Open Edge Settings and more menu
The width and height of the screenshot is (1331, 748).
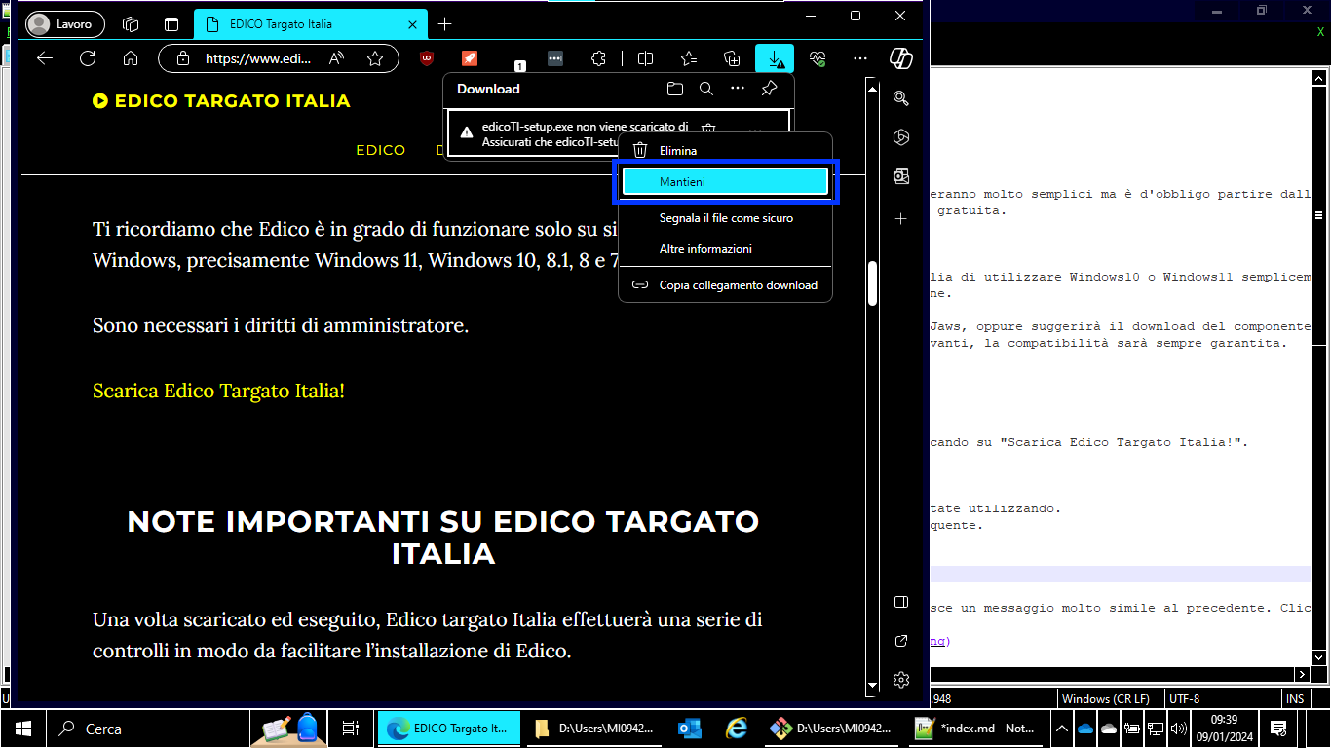860,58
